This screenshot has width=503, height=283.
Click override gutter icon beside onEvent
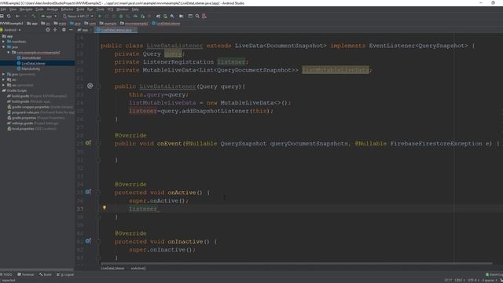[x=88, y=143]
